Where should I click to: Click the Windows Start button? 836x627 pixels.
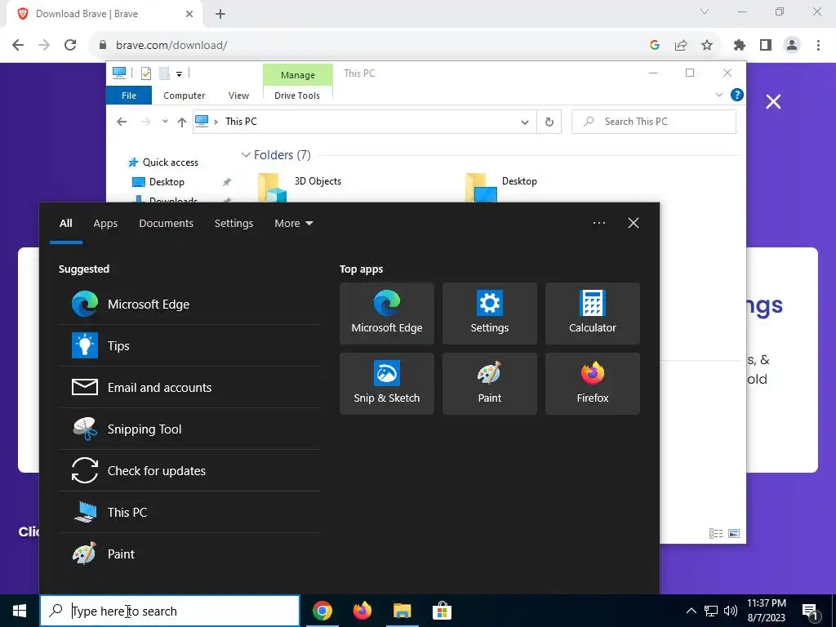pos(20,611)
